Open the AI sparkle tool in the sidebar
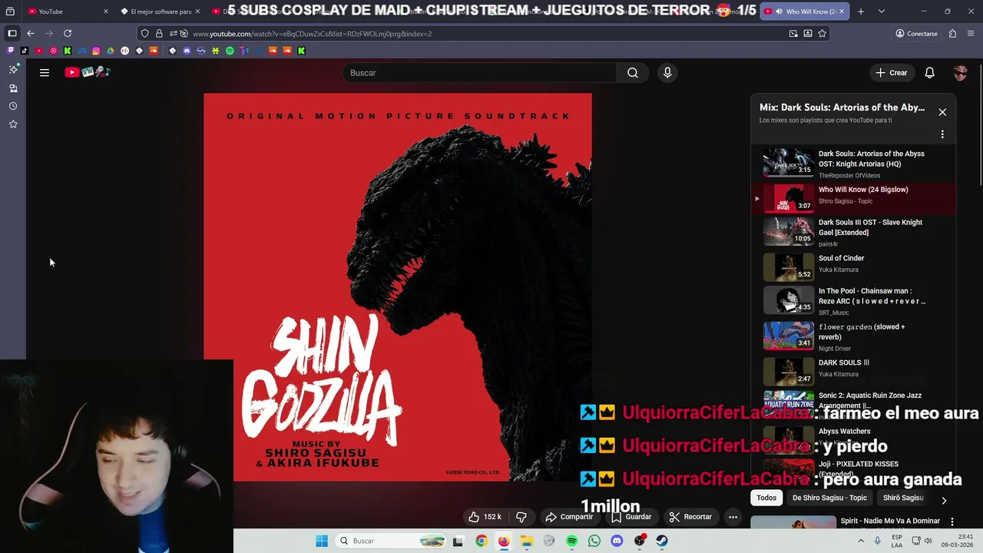The width and height of the screenshot is (983, 553). [13, 69]
